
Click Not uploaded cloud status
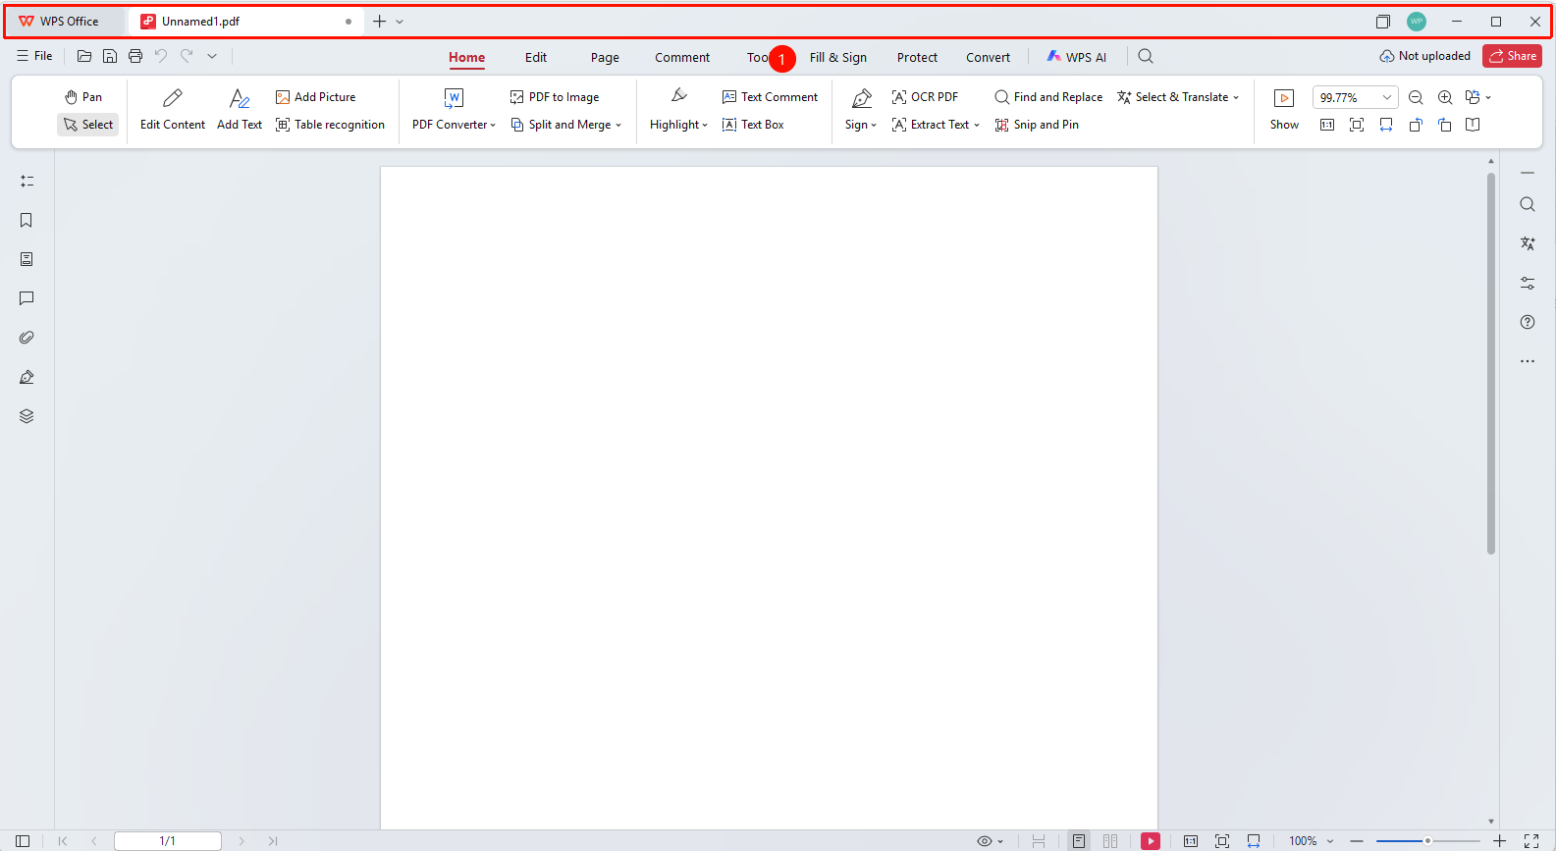click(x=1424, y=56)
